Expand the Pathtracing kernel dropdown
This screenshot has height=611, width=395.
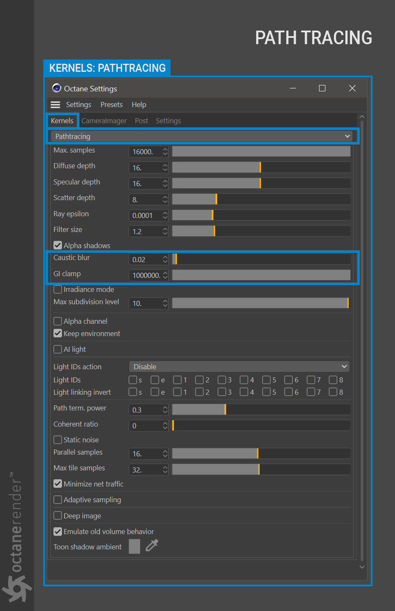click(202, 136)
